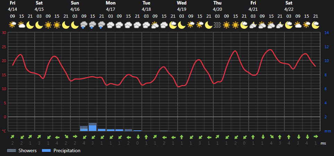
Task: Select the up wind arrow for Wed 4/19 at 03
Action: 182,137
